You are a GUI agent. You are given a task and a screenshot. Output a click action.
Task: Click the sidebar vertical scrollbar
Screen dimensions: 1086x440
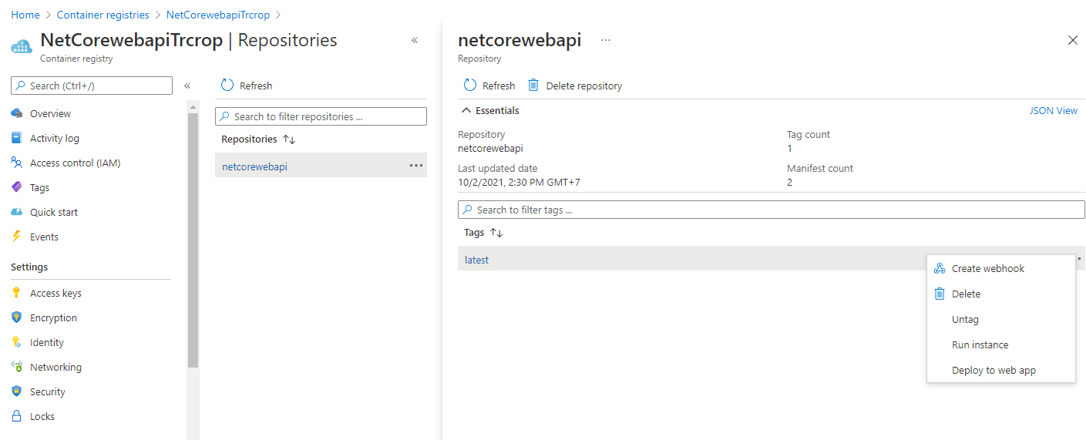click(193, 240)
